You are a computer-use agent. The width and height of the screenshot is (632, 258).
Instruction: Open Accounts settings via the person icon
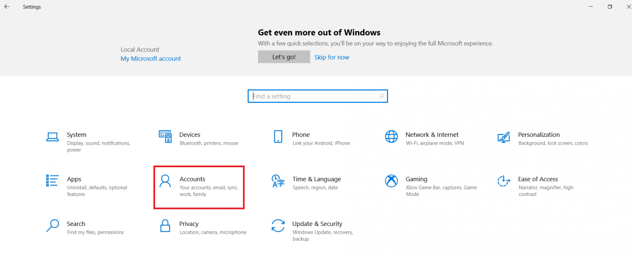point(165,181)
